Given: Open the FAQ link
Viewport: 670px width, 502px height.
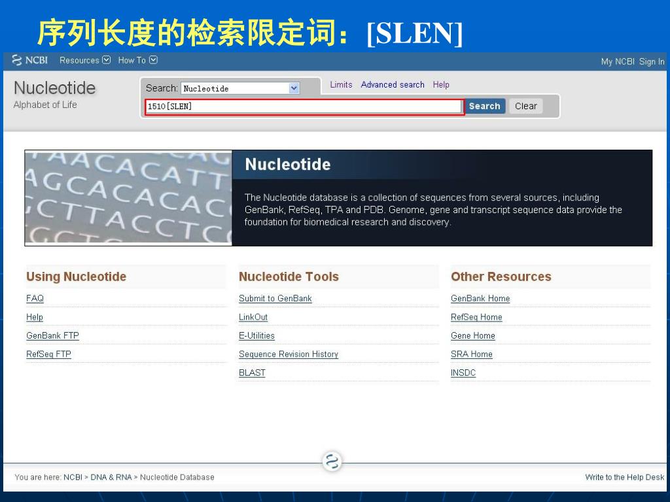Looking at the screenshot, I should pyautogui.click(x=35, y=298).
